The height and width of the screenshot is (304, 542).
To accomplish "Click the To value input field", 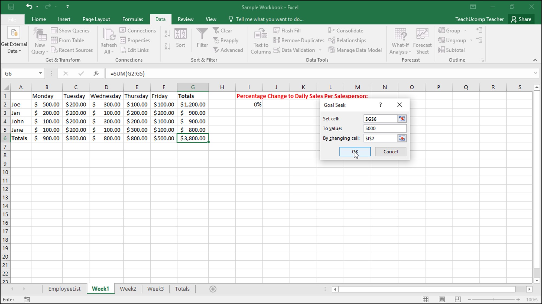I will coord(385,128).
